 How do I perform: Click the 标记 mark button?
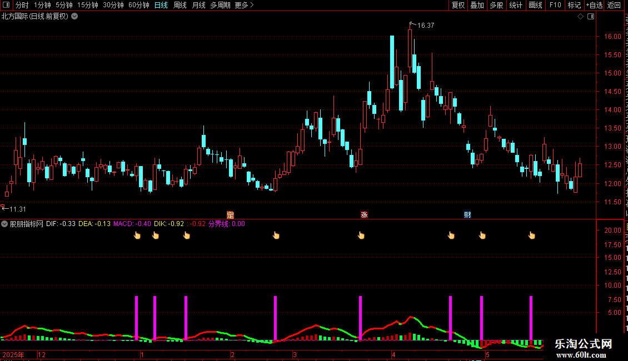[574, 5]
